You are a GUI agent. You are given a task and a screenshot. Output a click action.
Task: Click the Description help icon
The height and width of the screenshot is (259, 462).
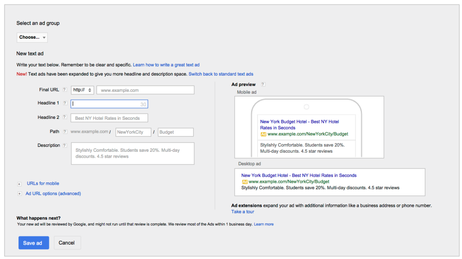pyautogui.click(x=65, y=145)
